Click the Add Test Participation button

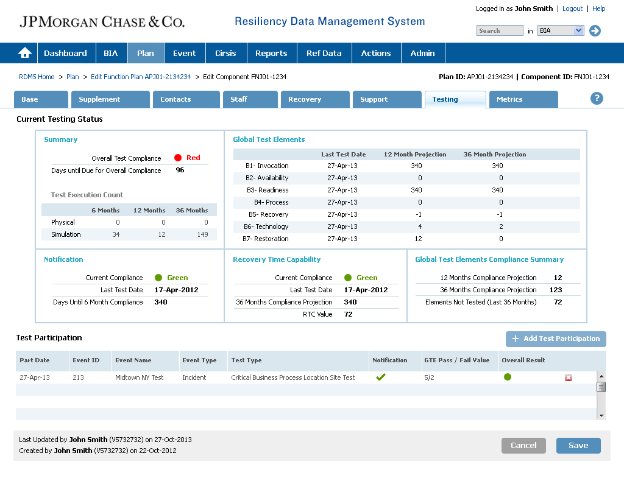tap(556, 339)
